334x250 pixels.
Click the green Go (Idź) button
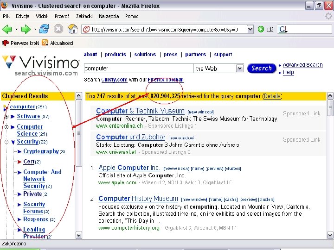[x=261, y=29]
